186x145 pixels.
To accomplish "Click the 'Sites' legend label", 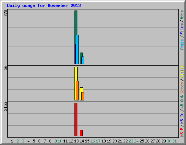I will tap(182, 88).
